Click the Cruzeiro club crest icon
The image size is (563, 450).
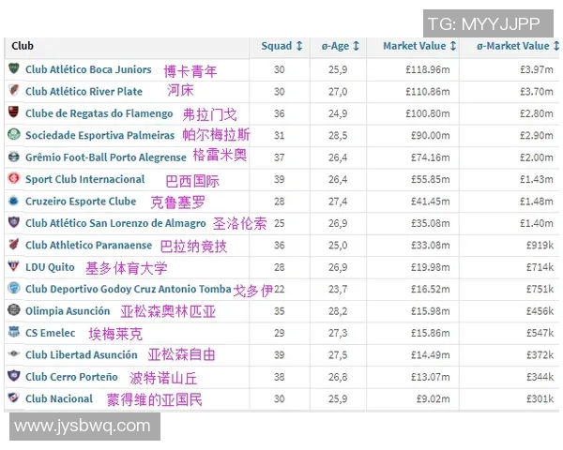coord(13,201)
